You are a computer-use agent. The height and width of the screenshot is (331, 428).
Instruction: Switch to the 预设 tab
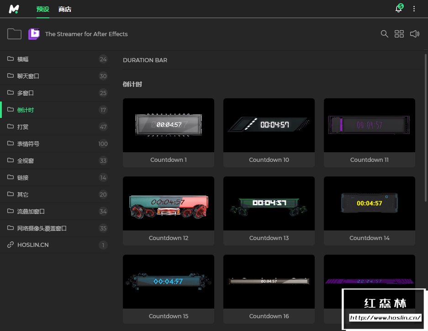[x=42, y=9]
